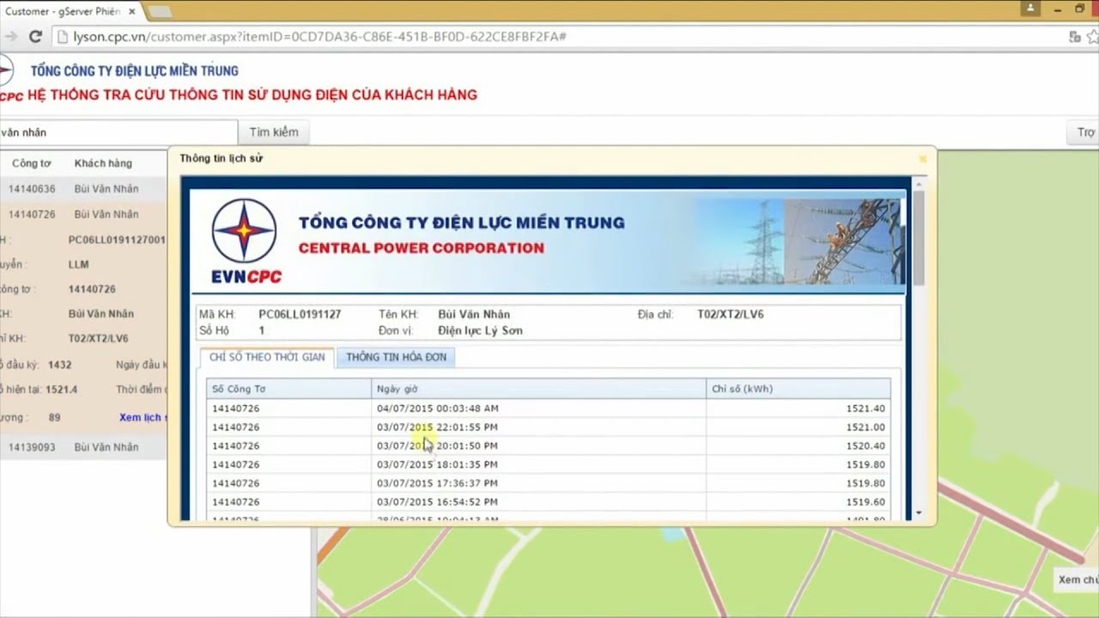Image resolution: width=1099 pixels, height=618 pixels.
Task: Click the Xem chú map legend button
Action: (x=1077, y=580)
